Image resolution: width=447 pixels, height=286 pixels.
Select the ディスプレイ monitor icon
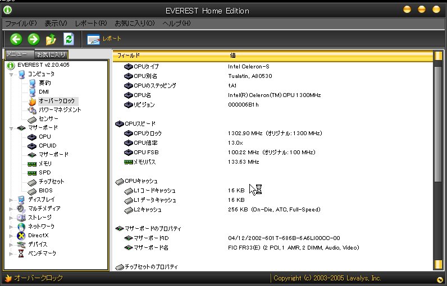coord(21,200)
